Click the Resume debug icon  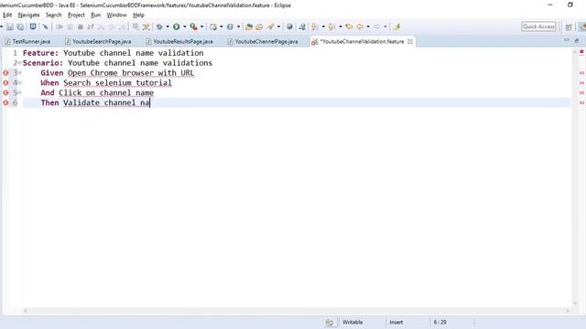click(59, 27)
